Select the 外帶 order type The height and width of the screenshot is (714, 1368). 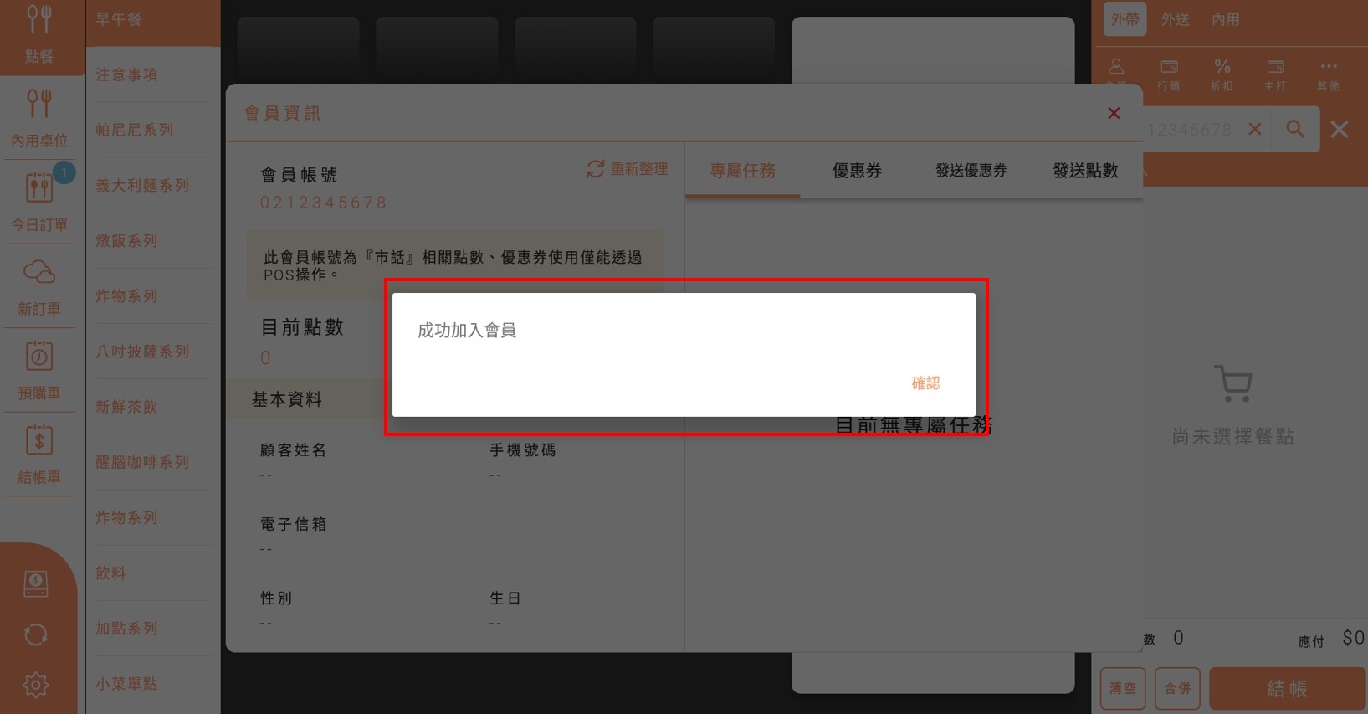pos(1125,19)
